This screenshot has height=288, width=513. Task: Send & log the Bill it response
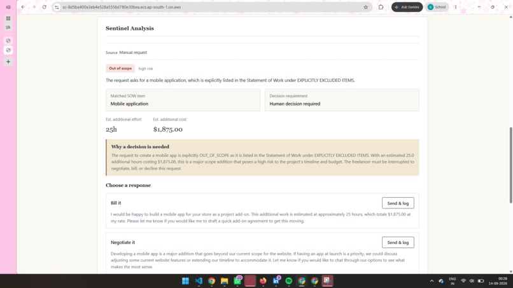click(398, 203)
